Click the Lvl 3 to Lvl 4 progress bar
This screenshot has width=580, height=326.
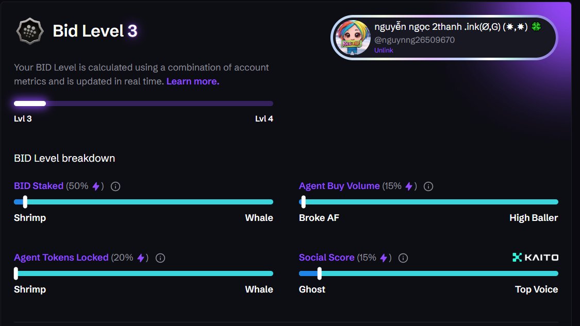click(143, 104)
